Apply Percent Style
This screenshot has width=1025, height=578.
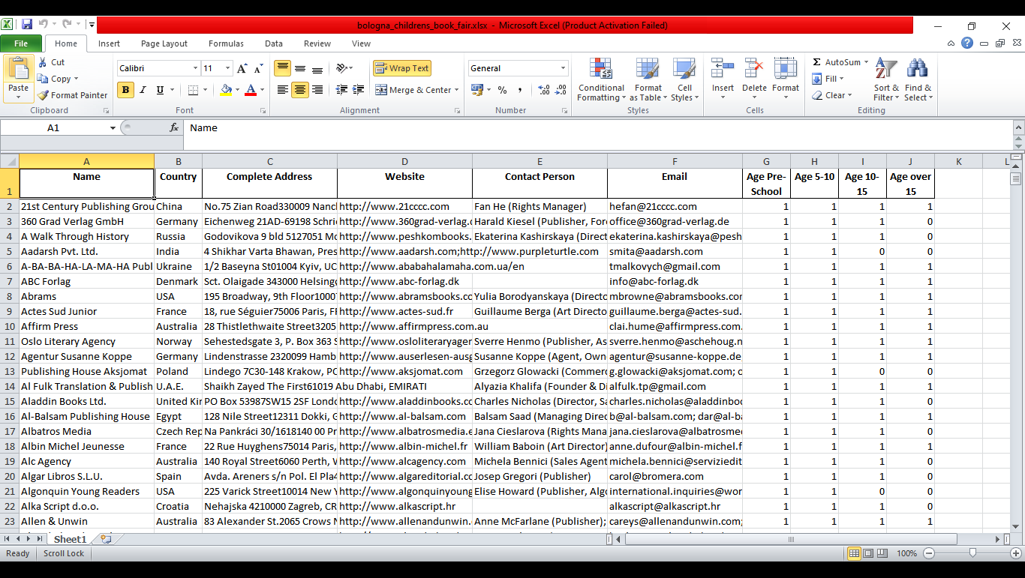pos(502,90)
